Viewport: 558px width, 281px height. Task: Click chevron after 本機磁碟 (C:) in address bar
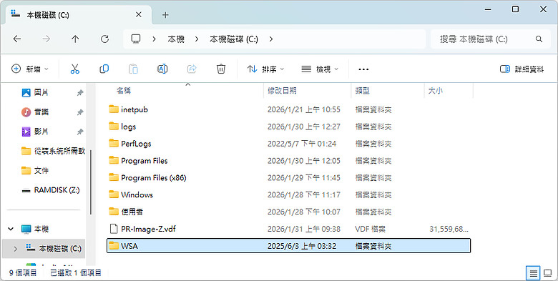[x=271, y=39]
